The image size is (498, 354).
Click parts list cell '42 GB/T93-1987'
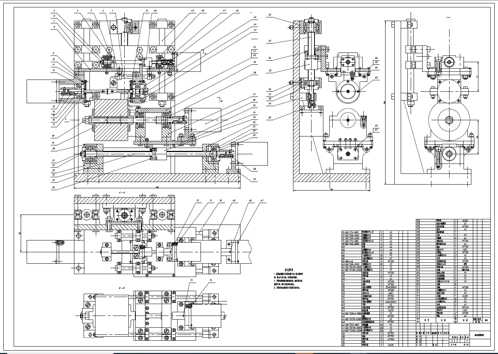[350, 325]
